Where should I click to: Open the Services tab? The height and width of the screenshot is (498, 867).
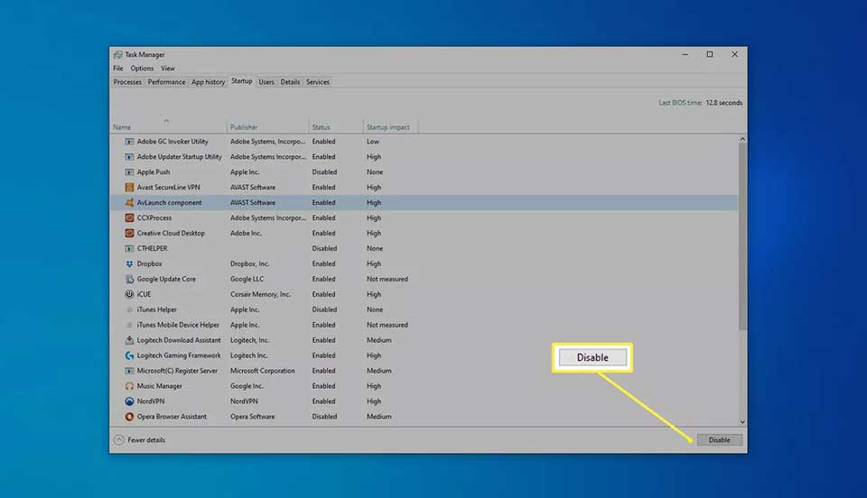tap(317, 82)
